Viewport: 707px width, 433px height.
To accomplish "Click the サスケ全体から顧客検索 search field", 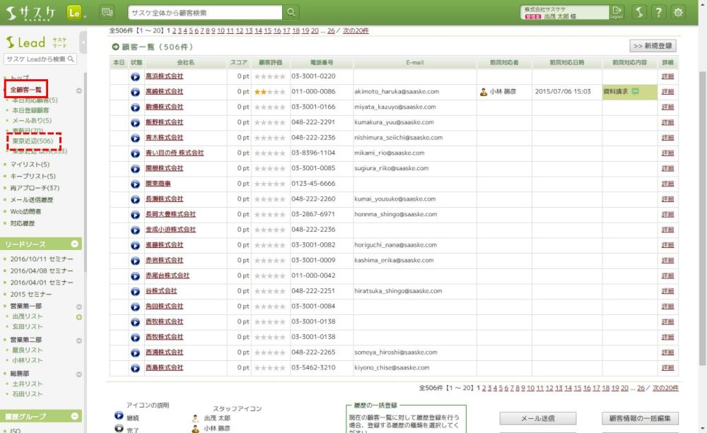I will (205, 13).
